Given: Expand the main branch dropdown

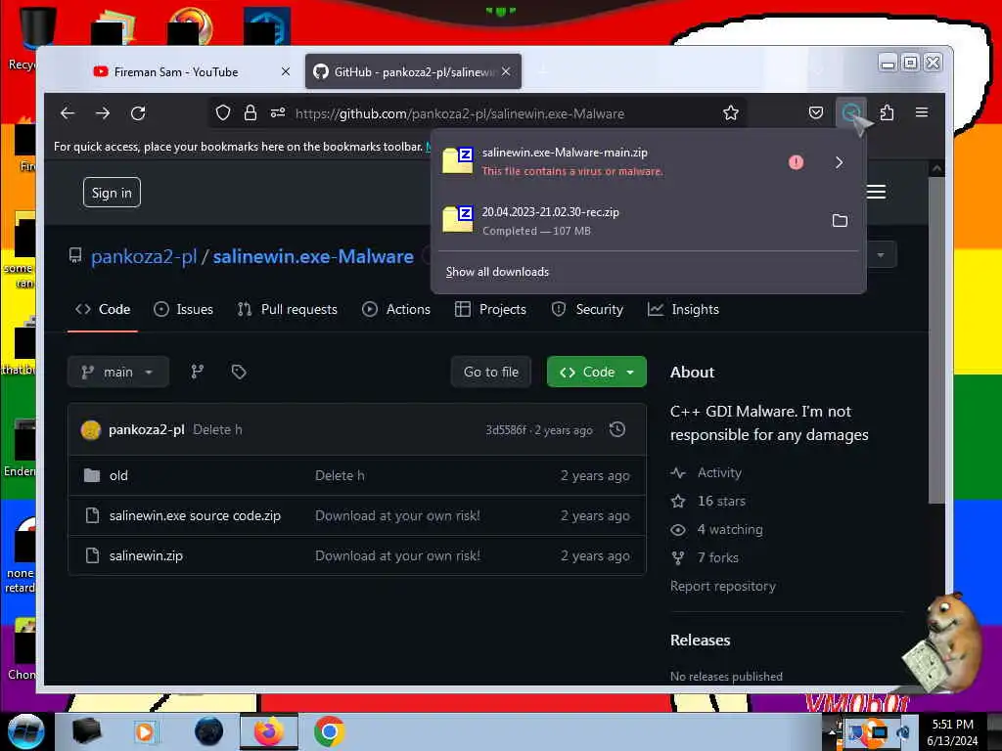Looking at the screenshot, I should 118,373.
